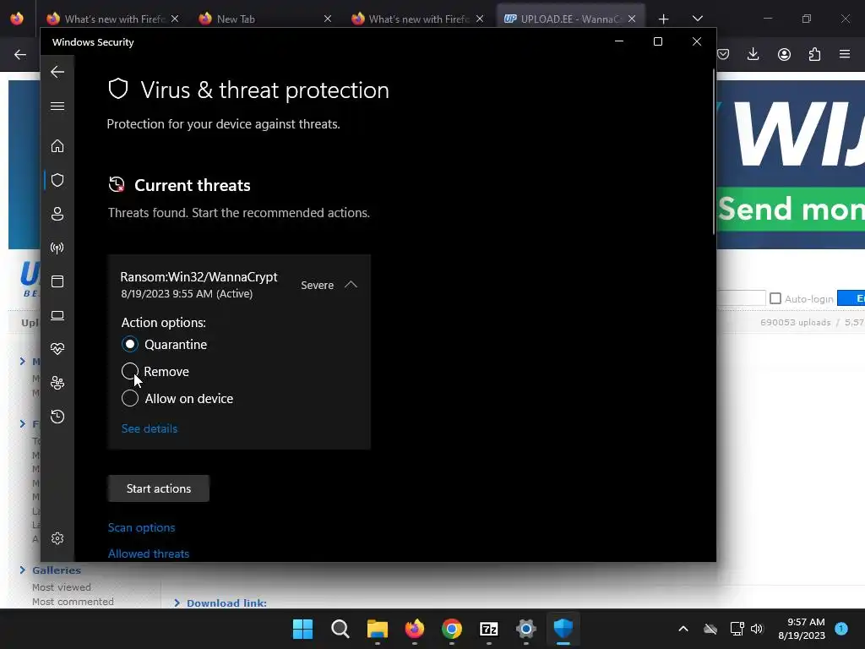Expand the Galleries section on Upload.ee
The width and height of the screenshot is (865, 649).
coord(57,570)
